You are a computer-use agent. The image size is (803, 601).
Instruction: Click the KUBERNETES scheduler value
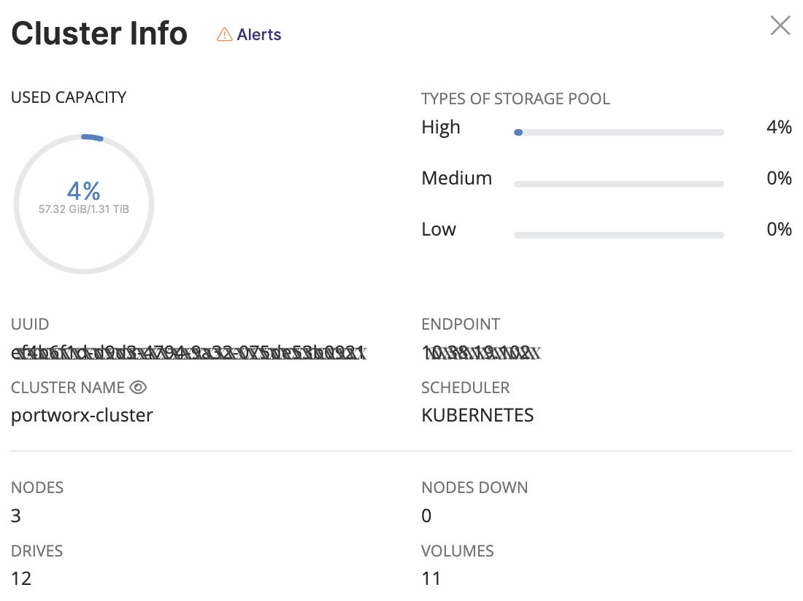[477, 416]
